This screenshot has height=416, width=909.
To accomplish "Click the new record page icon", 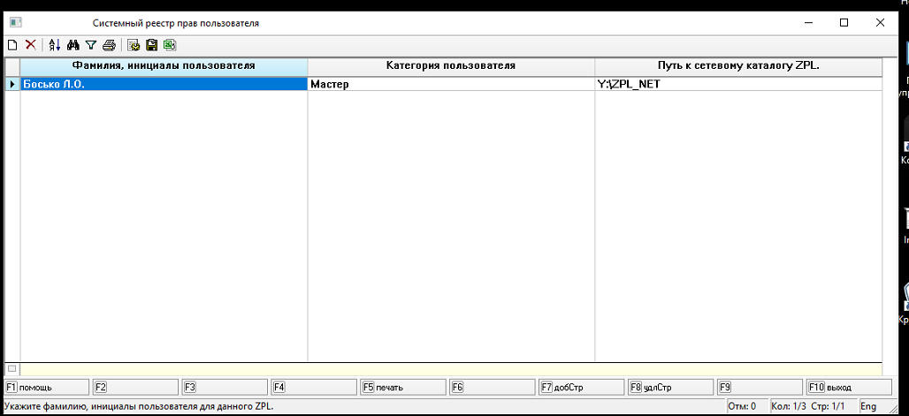I will [12, 45].
